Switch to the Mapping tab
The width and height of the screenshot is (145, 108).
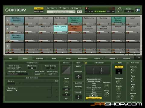[39, 58]
